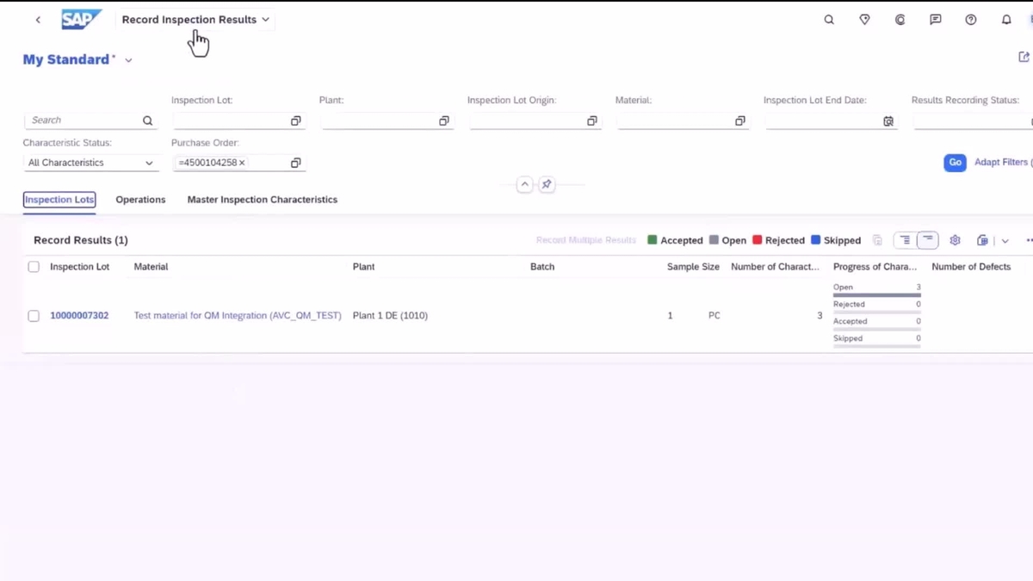Select checkbox for lot 10000007302
The width and height of the screenshot is (1033, 581).
34,316
